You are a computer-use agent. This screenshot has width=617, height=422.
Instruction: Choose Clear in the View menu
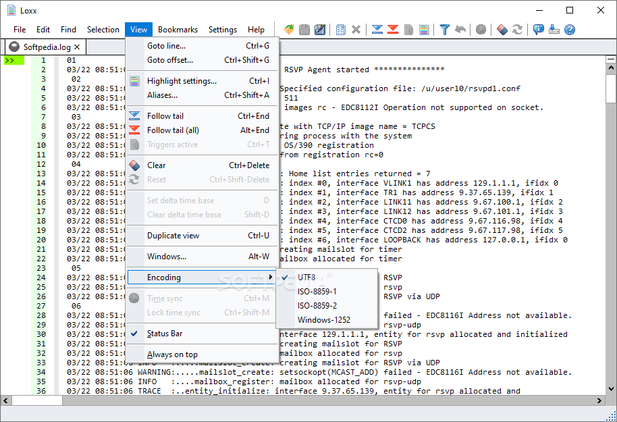tap(203, 165)
